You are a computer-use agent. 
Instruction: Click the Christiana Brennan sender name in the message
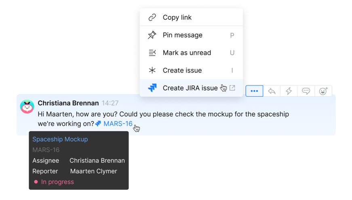coord(68,103)
